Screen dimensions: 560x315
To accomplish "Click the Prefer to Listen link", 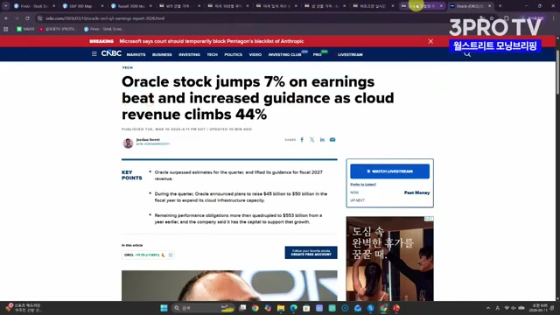I will pos(363,185).
